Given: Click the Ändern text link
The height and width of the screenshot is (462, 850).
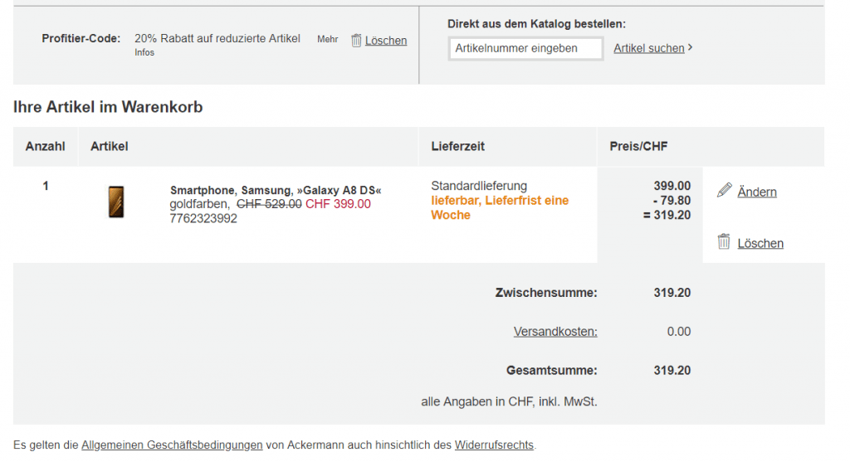Looking at the screenshot, I should 757,192.
